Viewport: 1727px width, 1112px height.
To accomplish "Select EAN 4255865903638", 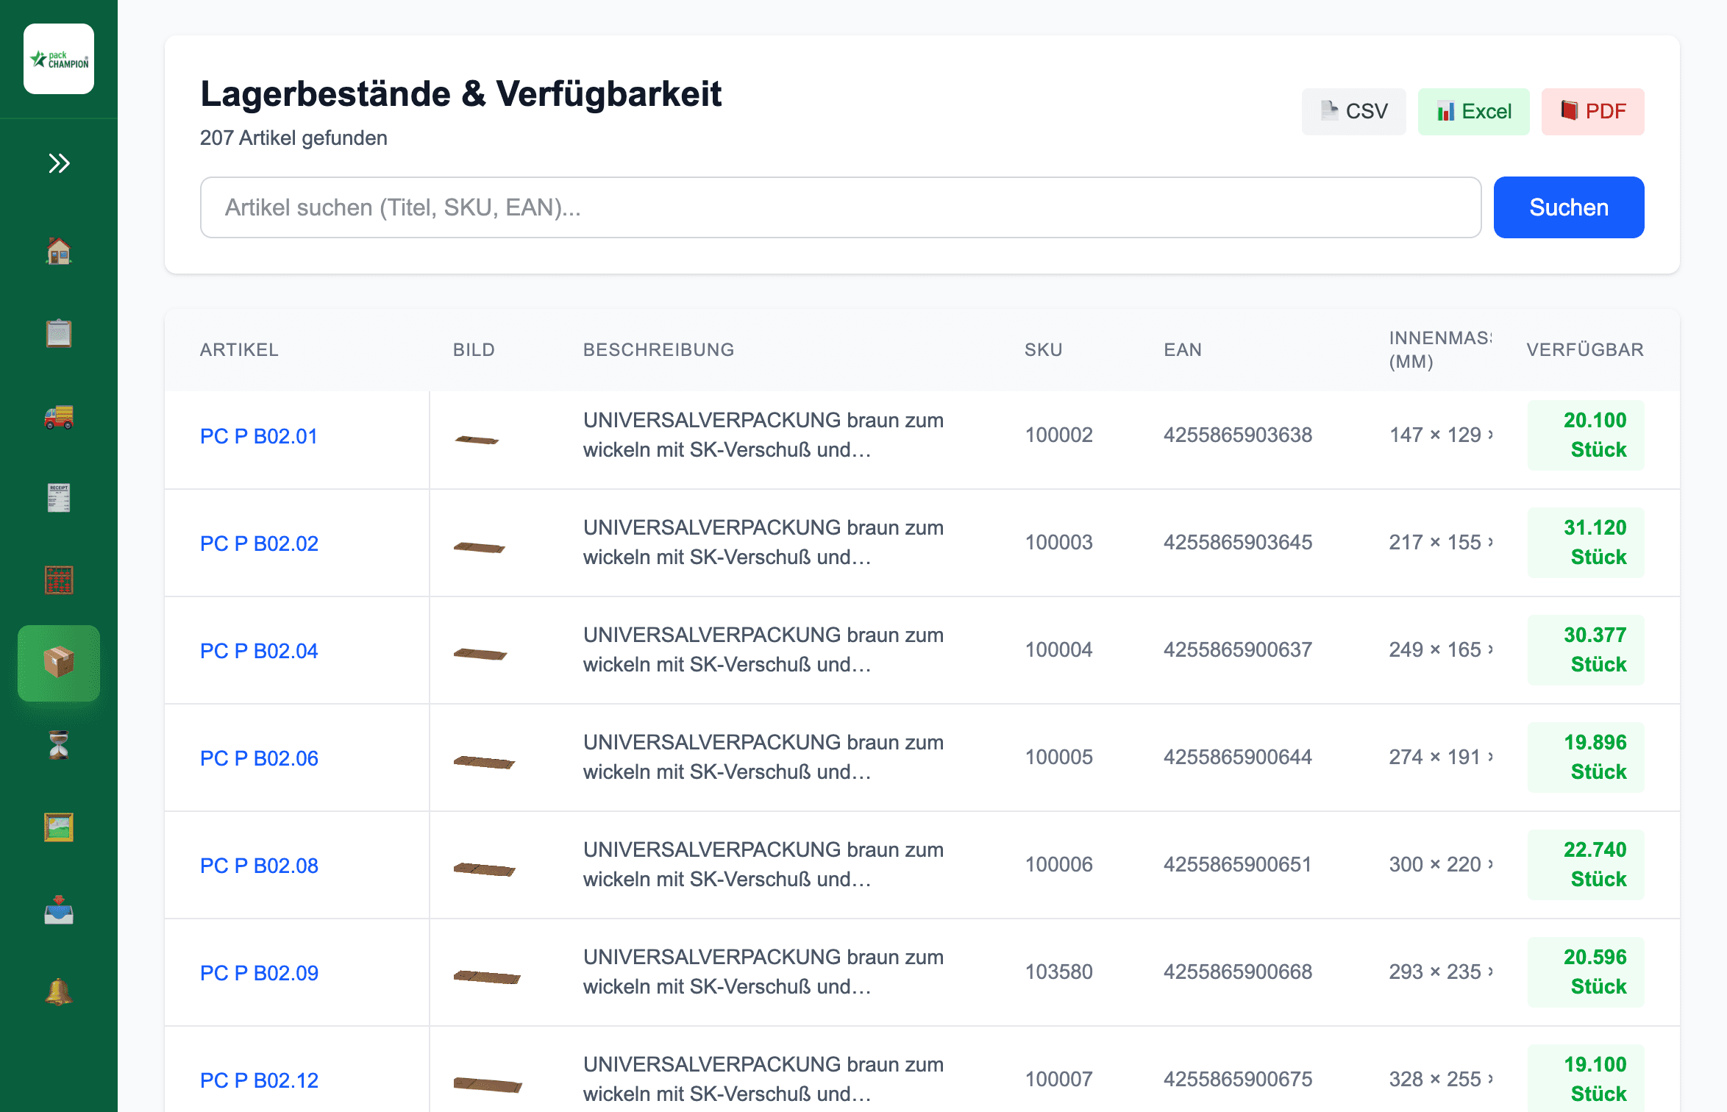I will point(1238,435).
